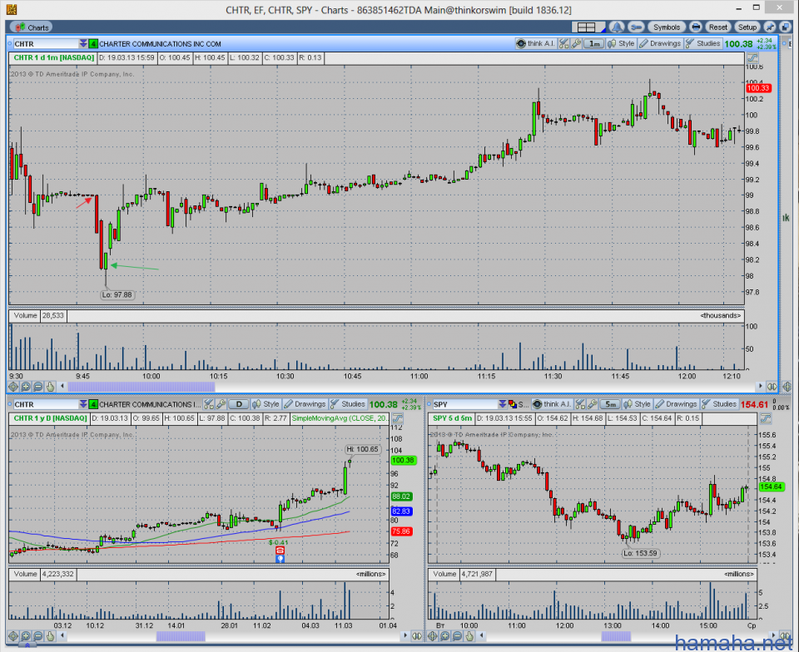Open the 5m timeframe selector
The height and width of the screenshot is (652, 799).
610,404
